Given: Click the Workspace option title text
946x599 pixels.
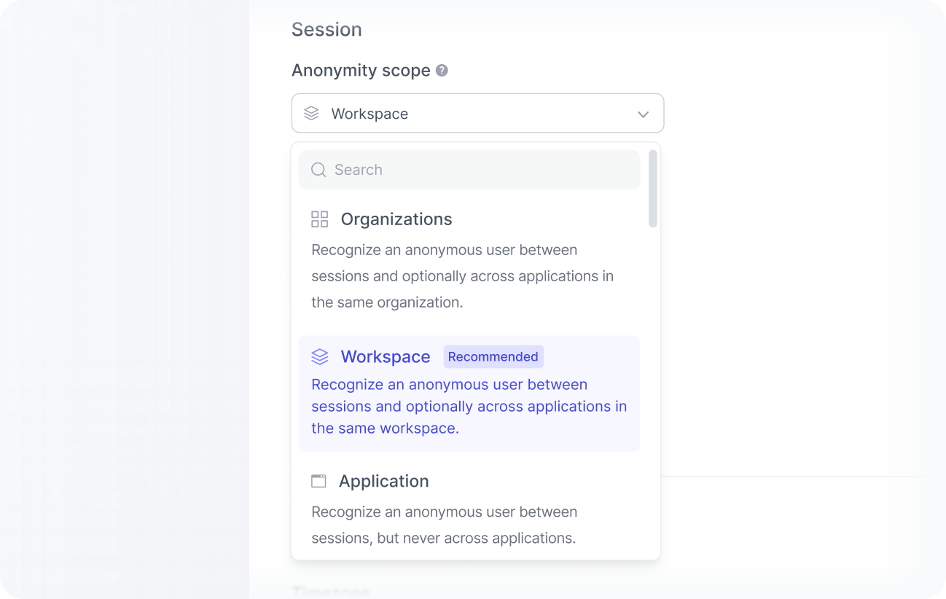Looking at the screenshot, I should click(x=385, y=356).
